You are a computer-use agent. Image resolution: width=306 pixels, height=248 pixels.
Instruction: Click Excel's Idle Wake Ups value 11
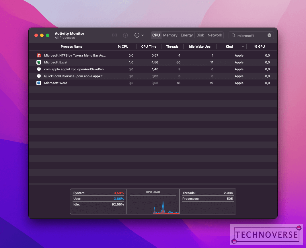[x=212, y=62]
